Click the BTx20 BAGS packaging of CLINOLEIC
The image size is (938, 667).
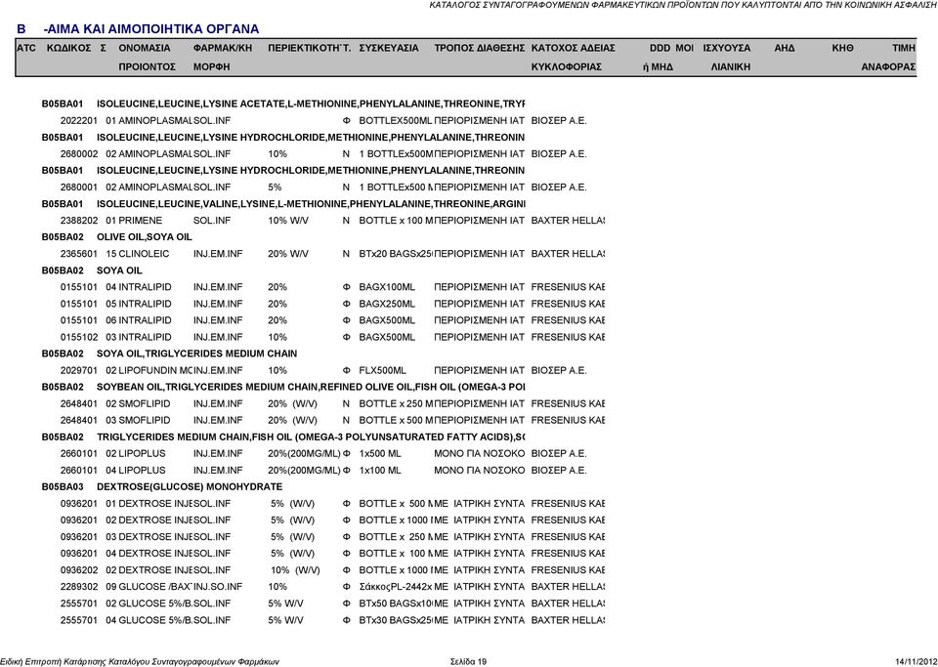click(x=396, y=254)
